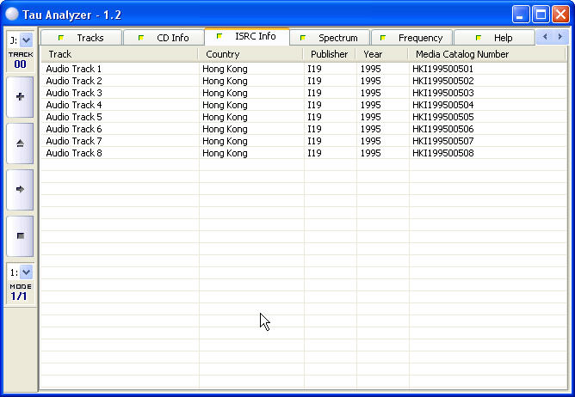
Task: Switch to the Spectrum tab
Action: pyautogui.click(x=330, y=38)
